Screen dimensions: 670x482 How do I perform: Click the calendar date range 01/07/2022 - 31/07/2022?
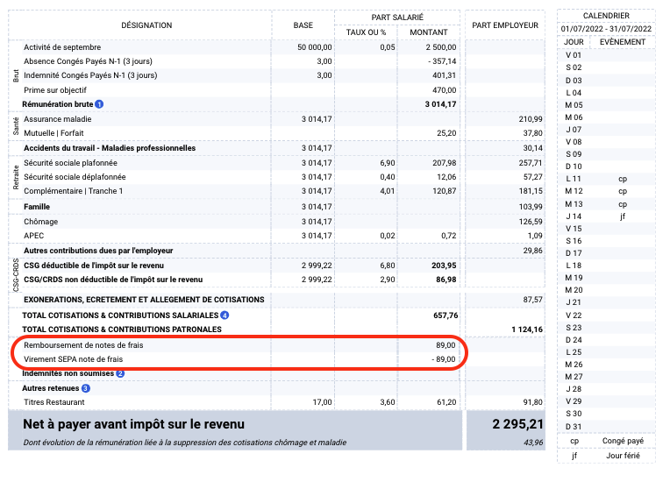[606, 29]
